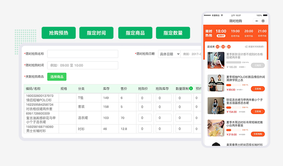
Task: Switch to the 20:00 time slot tab
Action: coord(249,33)
